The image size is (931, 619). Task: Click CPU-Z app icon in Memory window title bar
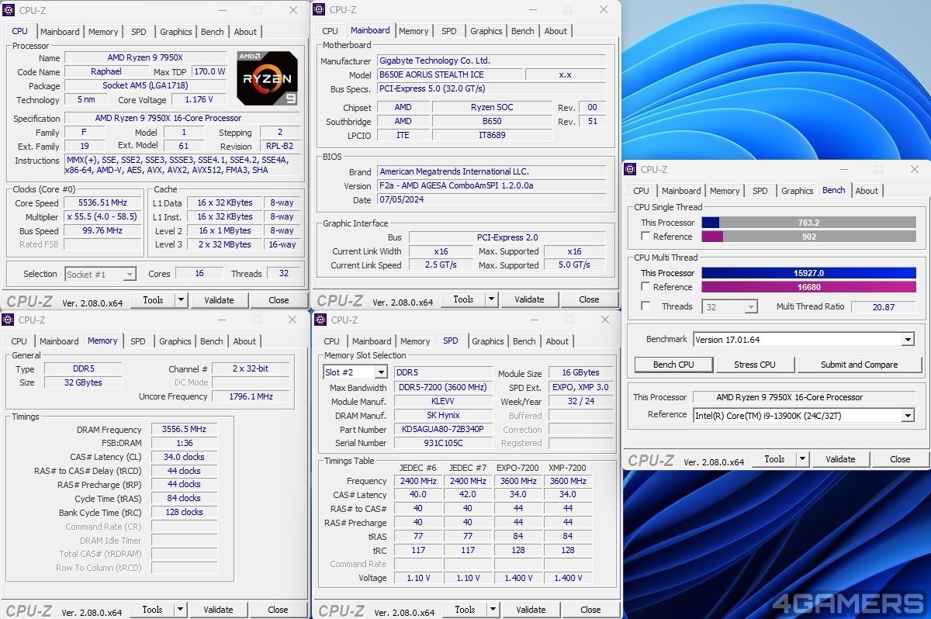[9, 320]
